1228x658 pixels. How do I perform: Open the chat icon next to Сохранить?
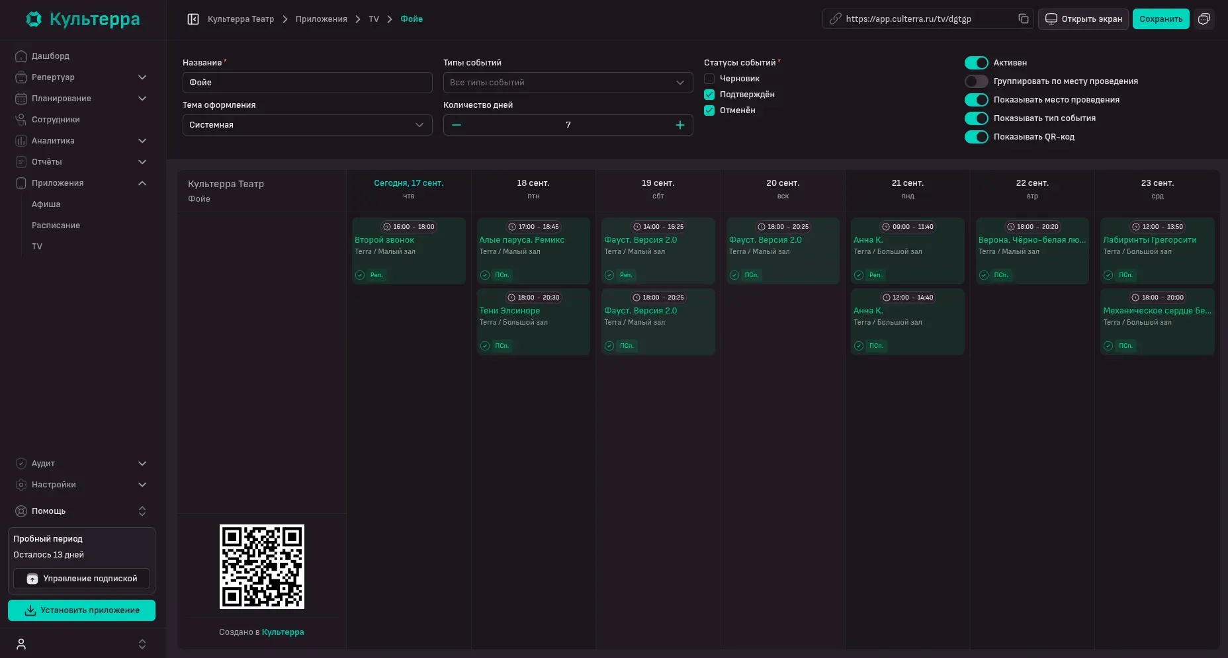pos(1204,19)
